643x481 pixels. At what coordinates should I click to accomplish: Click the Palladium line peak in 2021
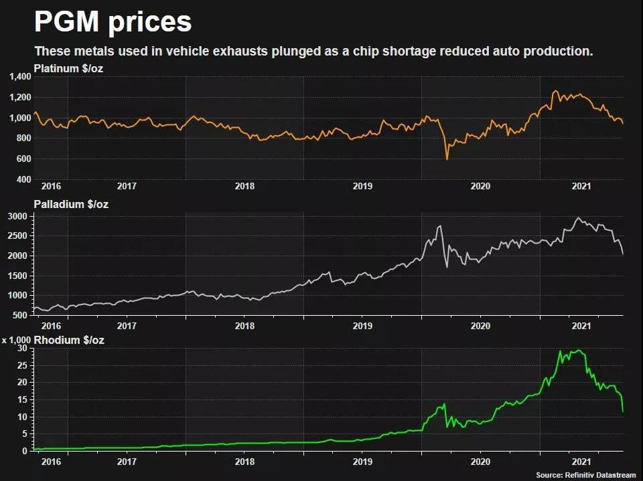click(579, 218)
